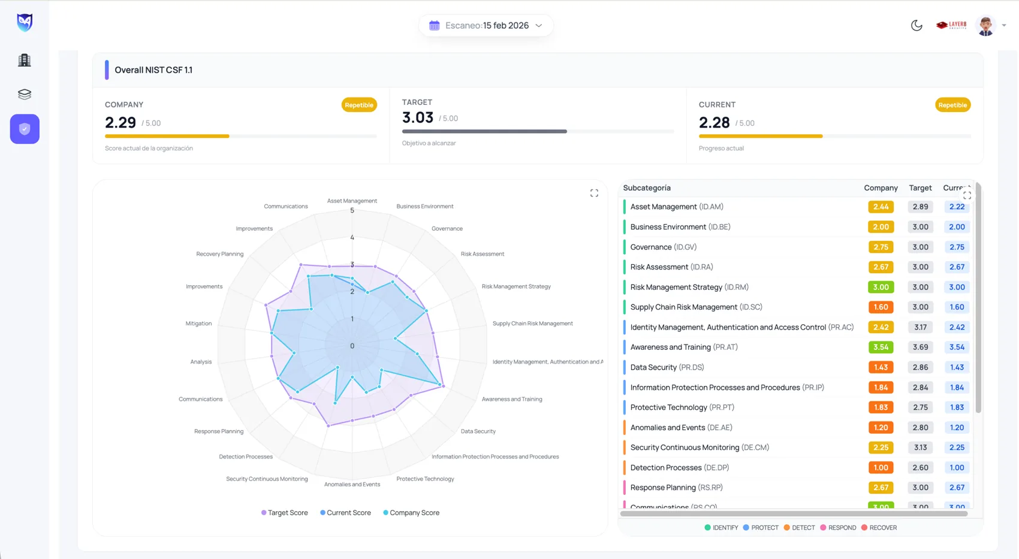Open the user avatar profile
This screenshot has width=1019, height=559.
point(986,25)
